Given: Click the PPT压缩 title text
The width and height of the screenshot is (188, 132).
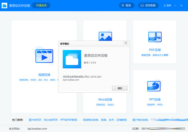Looking at the screenshot, I should [154, 100].
